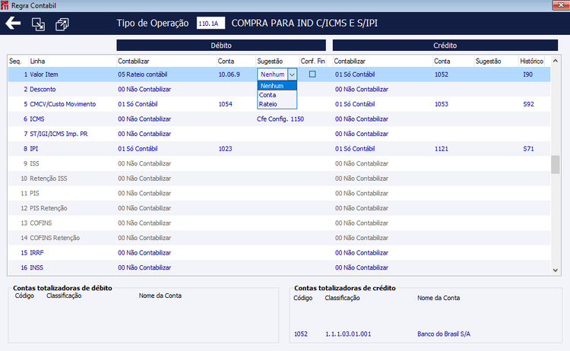Click classification 1.1.1.03.01.001
Viewport: 570px width, 351px height.
[x=348, y=334]
